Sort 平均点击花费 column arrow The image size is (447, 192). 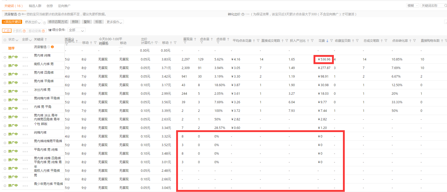[254, 41]
